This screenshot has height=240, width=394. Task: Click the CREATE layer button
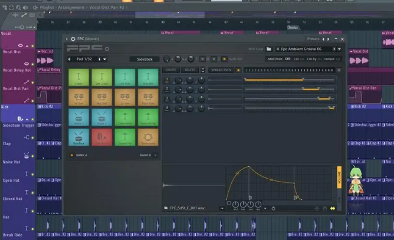pyautogui.click(x=171, y=70)
